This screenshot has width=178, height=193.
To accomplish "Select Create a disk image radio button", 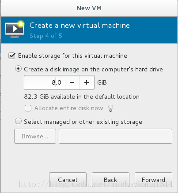I will (19, 69).
